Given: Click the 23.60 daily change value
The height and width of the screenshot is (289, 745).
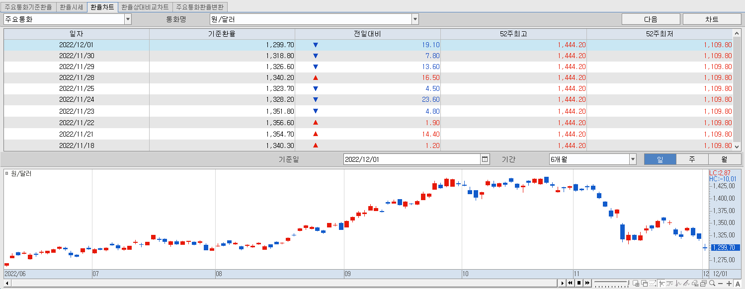Looking at the screenshot, I should (x=431, y=99).
